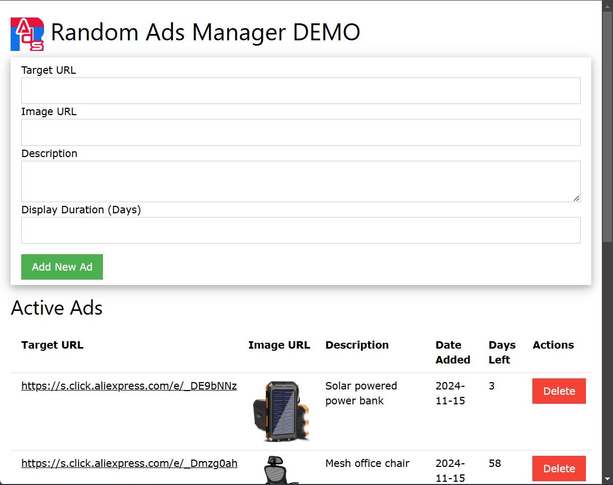This screenshot has width=613, height=485.
Task: Click inside the Target URL field
Action: click(300, 90)
